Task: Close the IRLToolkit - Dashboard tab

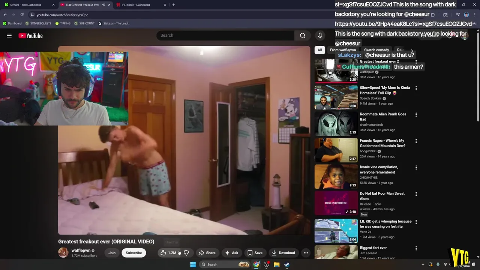Action: (x=165, y=4)
